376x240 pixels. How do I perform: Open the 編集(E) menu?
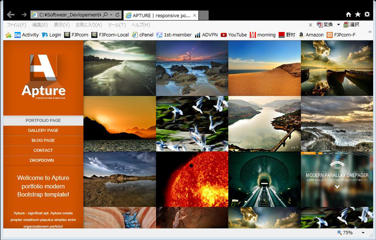coord(40,25)
